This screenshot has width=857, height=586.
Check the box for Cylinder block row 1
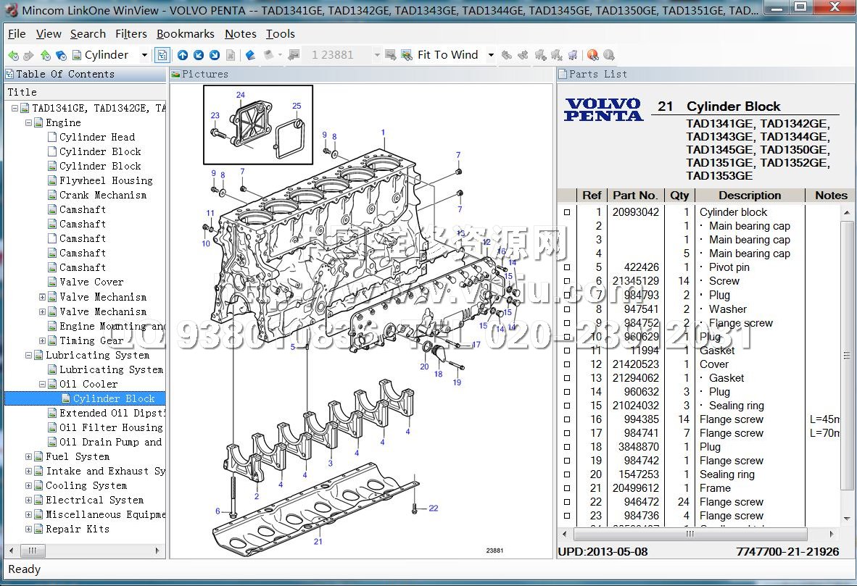pos(567,212)
